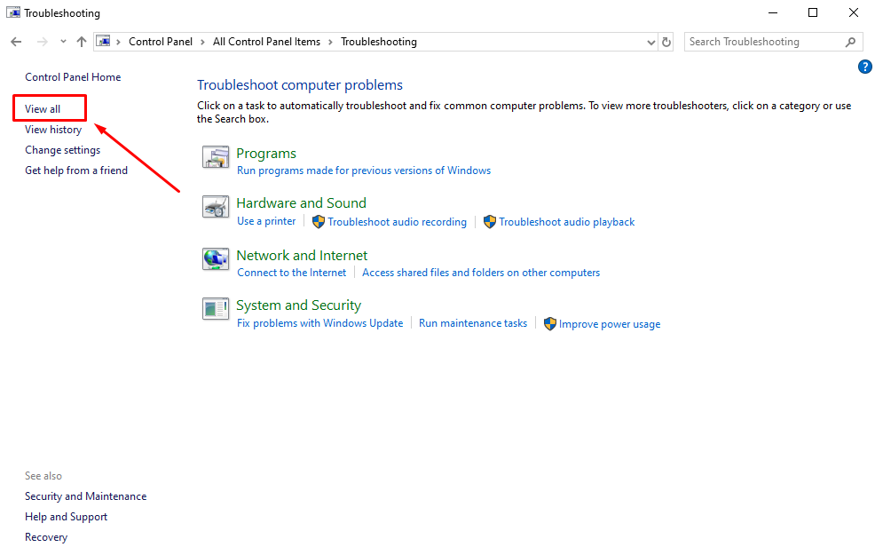Navigate to Control Panel breadcrumb
875x555 pixels.
point(161,42)
